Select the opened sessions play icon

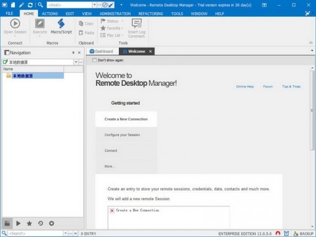(18, 223)
